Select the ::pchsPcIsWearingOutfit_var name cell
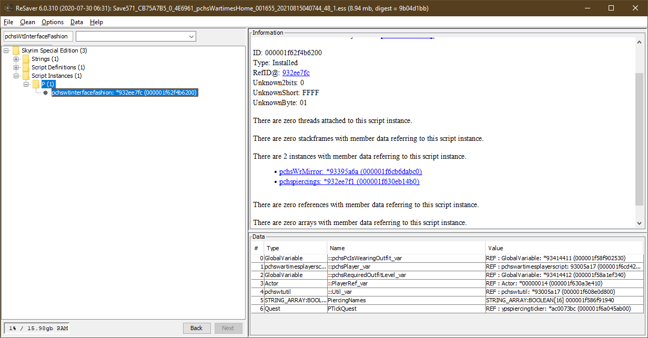This screenshot has height=338, width=648. pyautogui.click(x=406, y=258)
